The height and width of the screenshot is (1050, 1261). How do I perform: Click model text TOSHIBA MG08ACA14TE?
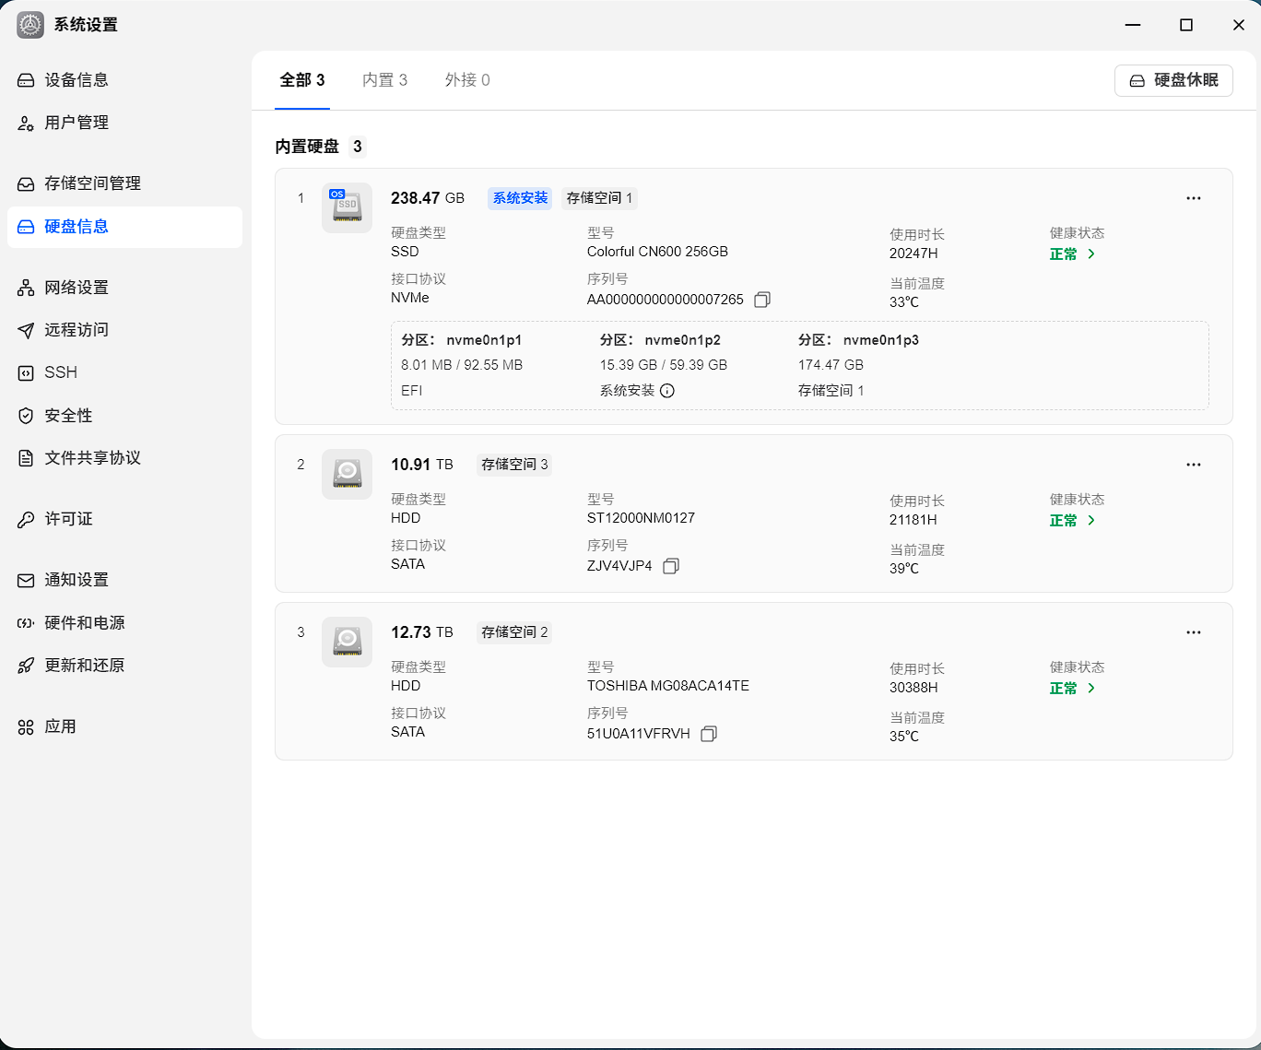click(x=668, y=686)
